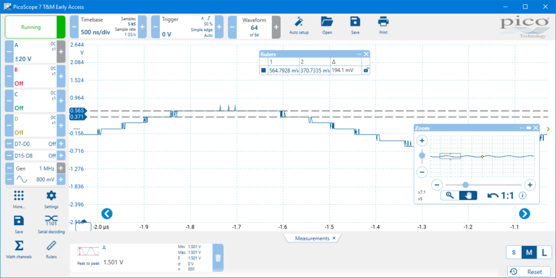Stop capture via the green bar
Viewport: 556px width, 278px height.
coord(61,27)
